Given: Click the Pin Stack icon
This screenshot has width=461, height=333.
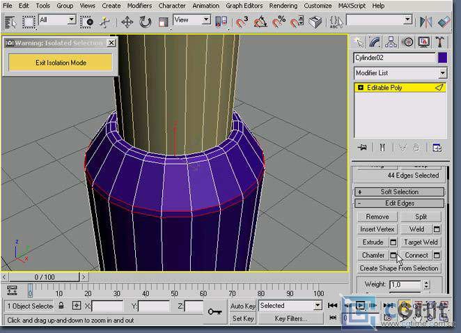Looking at the screenshot, I should pyautogui.click(x=362, y=148).
